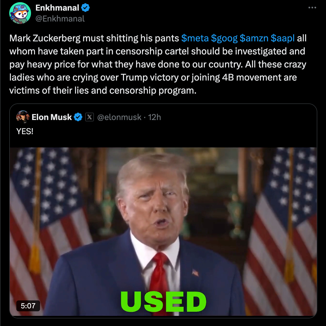Open the quoted post text YES!
Screen dimensions: 326x326
(x=25, y=131)
